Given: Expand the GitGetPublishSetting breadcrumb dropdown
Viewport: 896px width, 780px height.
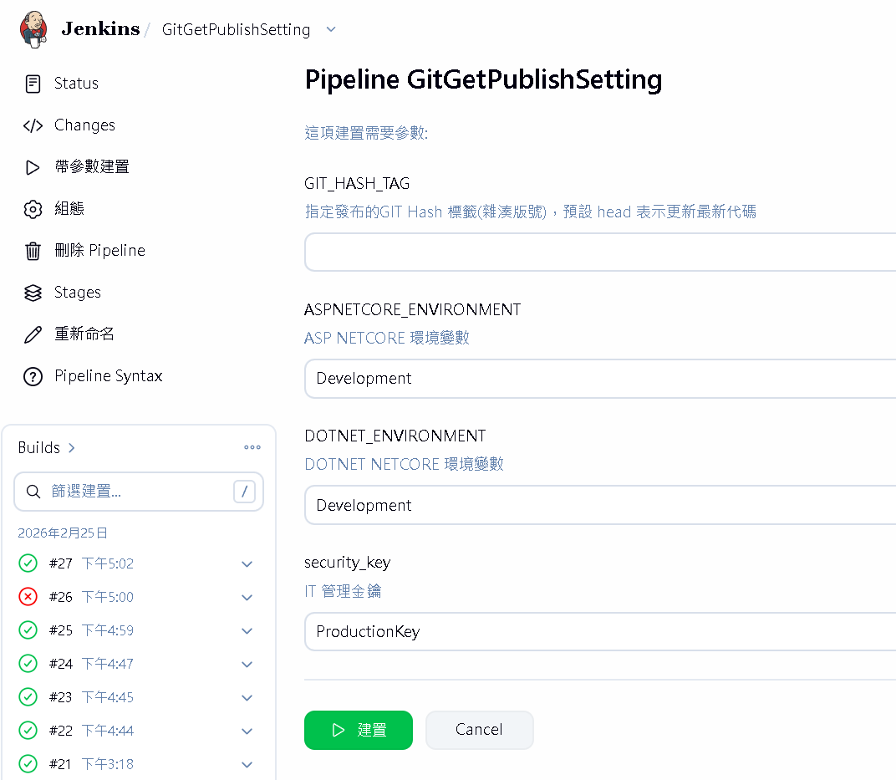Looking at the screenshot, I should pos(331,29).
